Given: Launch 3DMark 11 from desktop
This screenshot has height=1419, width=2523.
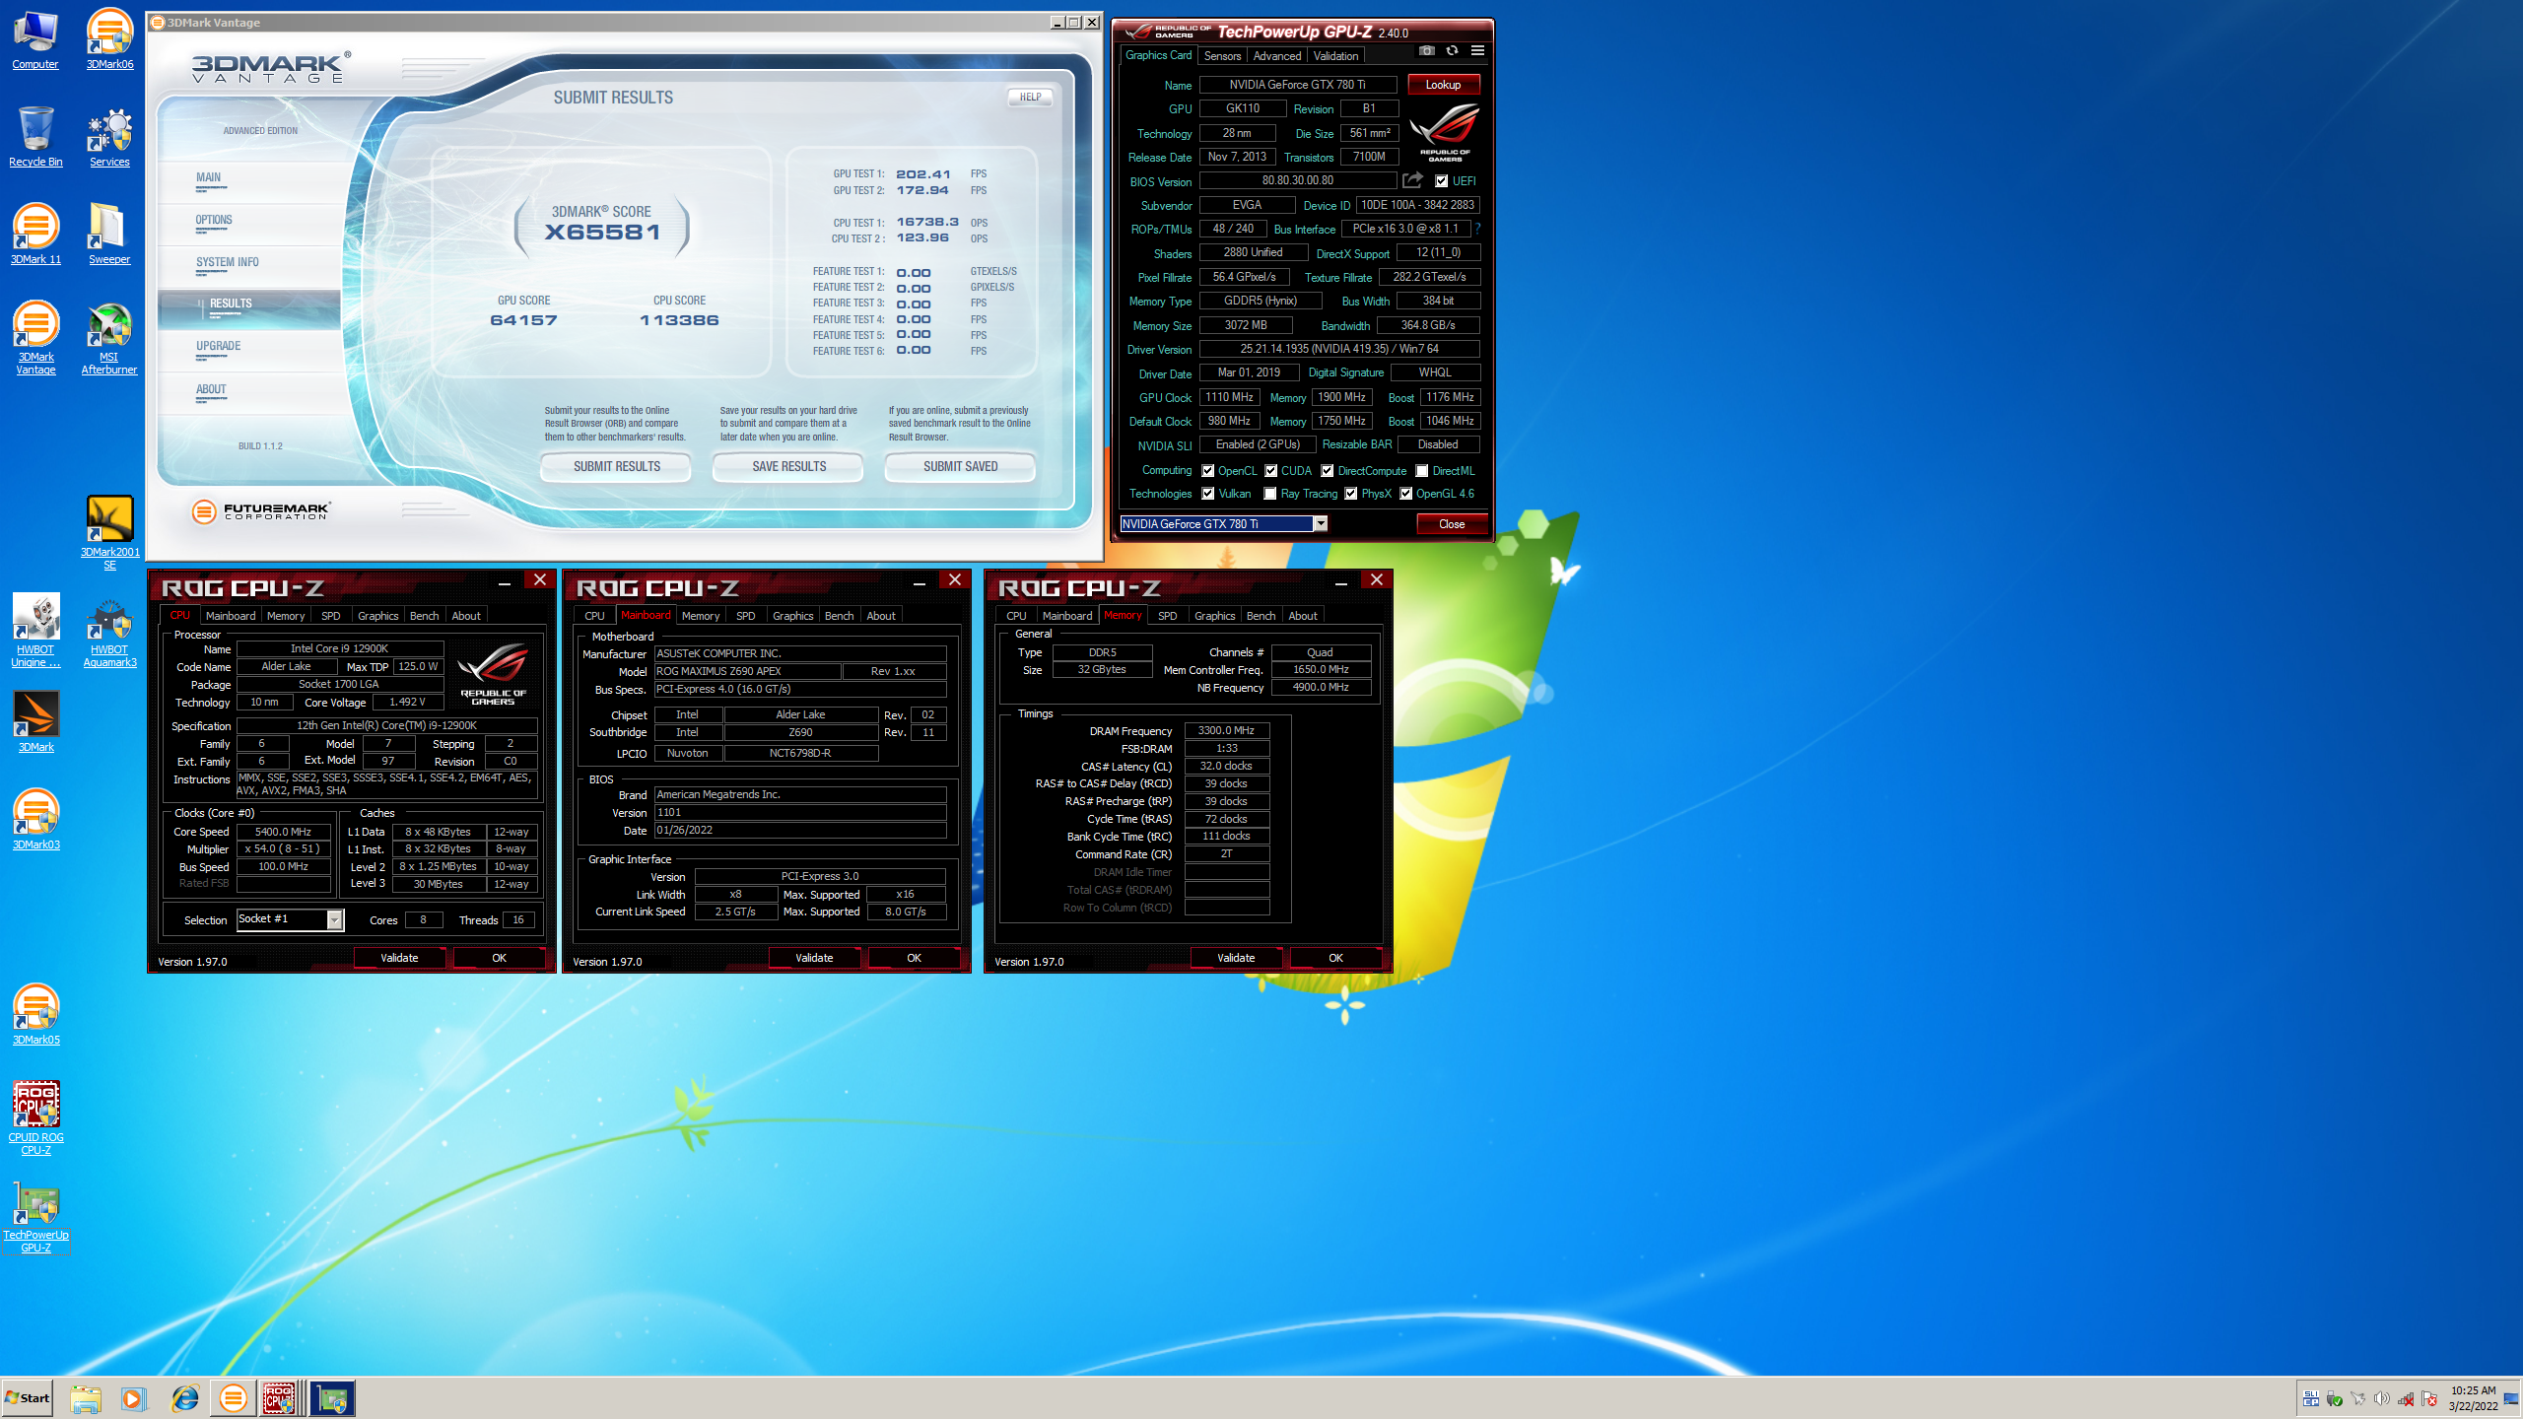Looking at the screenshot, I should pos(35,235).
